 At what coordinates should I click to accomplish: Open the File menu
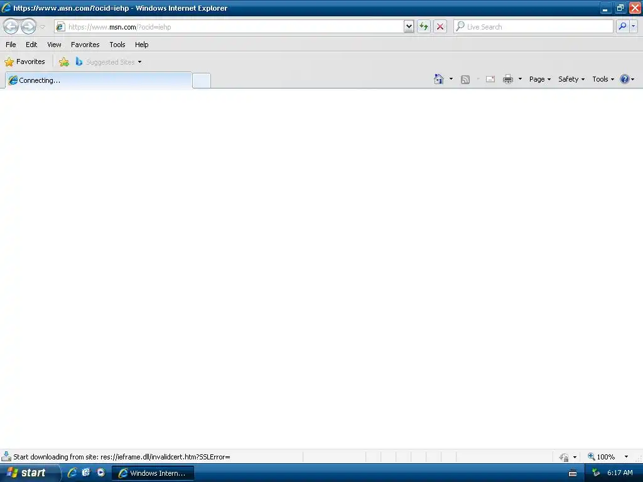[x=11, y=45]
